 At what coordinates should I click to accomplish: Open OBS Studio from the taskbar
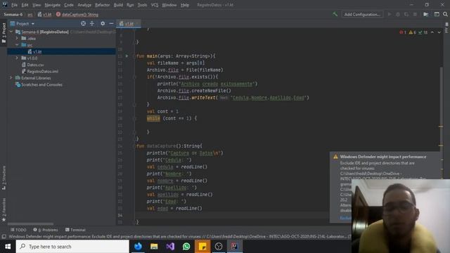(x=219, y=247)
